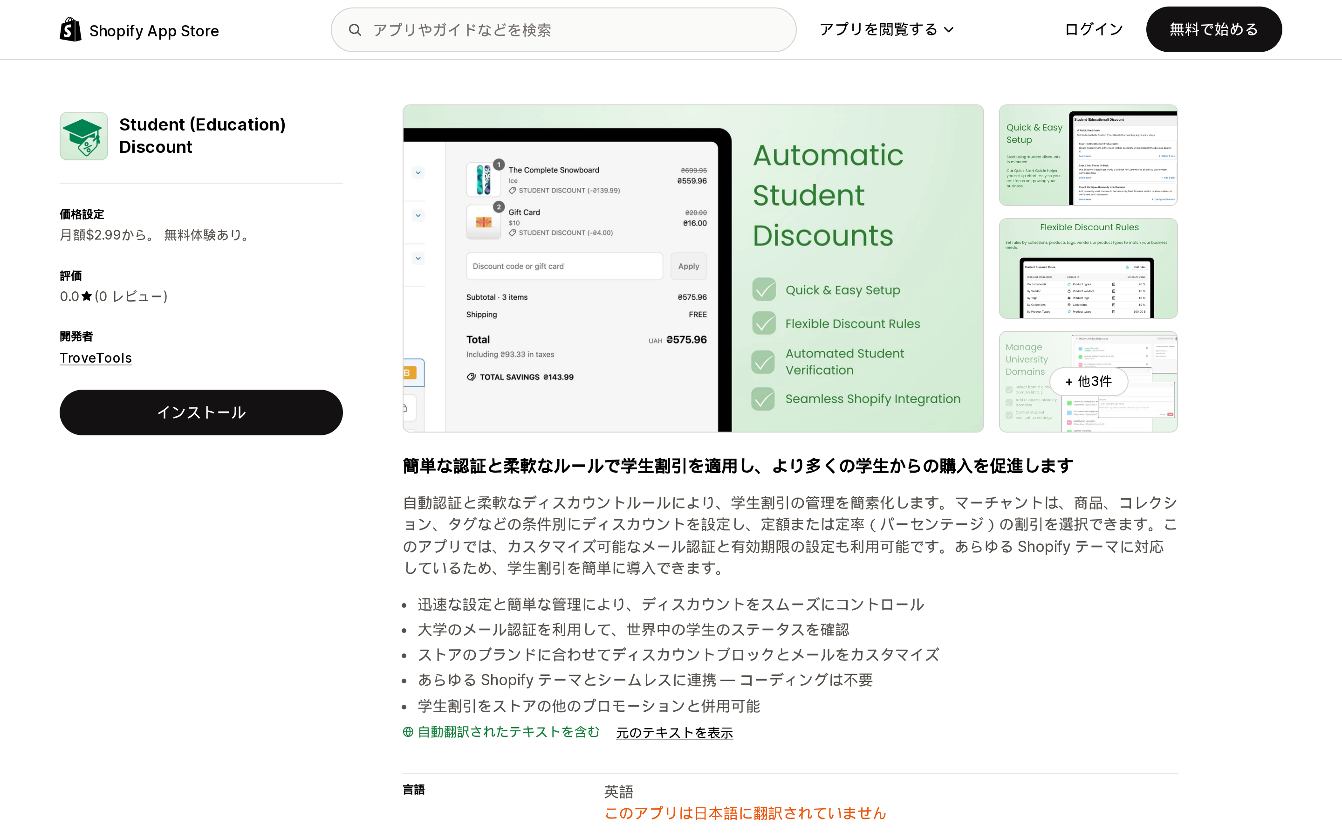Click このアプリは日本語に翻訳されていません notice

point(745,813)
